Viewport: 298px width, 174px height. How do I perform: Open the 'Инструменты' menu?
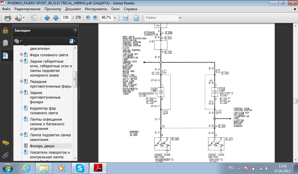96,9
